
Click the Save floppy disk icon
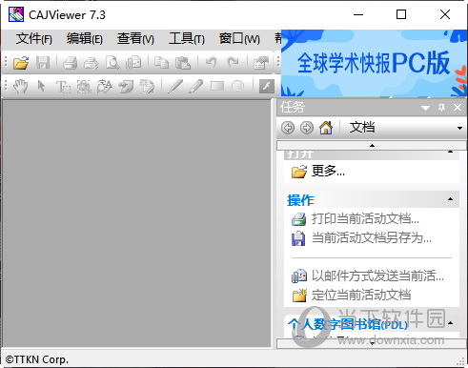click(43, 62)
